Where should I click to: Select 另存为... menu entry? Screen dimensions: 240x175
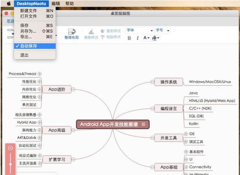point(35,31)
